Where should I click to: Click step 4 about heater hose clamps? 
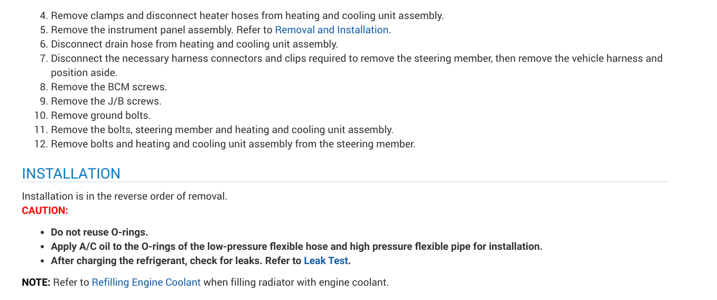[x=247, y=16]
